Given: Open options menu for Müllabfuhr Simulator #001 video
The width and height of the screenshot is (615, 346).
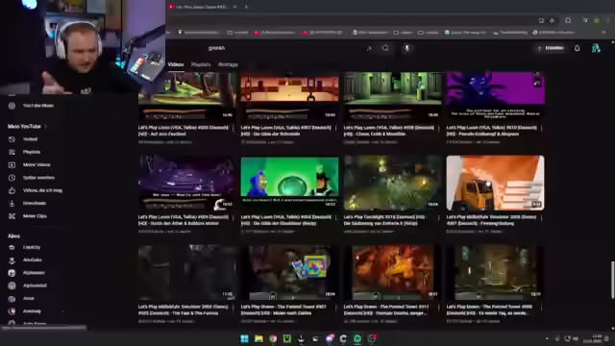Looking at the screenshot, I should tap(542, 218).
